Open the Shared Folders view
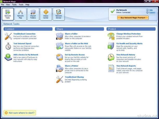Image resolution: width=159 pixels, height=119 pixels. [33, 14]
